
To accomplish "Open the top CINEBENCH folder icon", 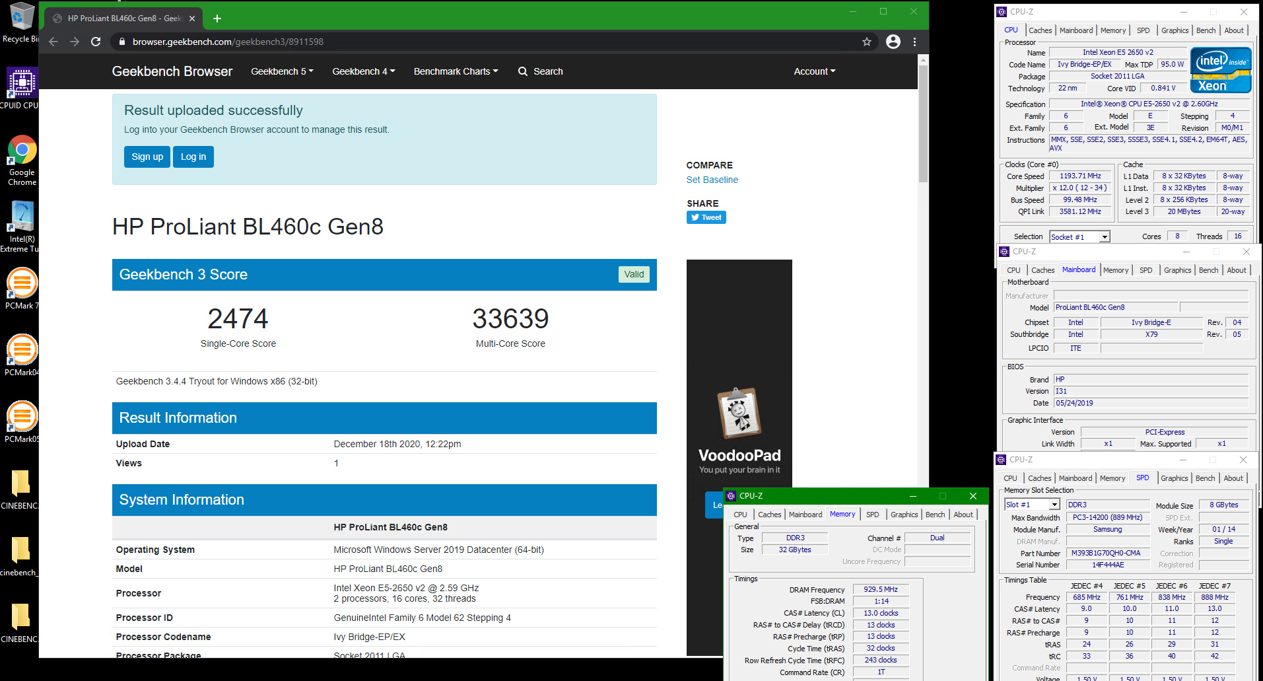I will coord(20,489).
